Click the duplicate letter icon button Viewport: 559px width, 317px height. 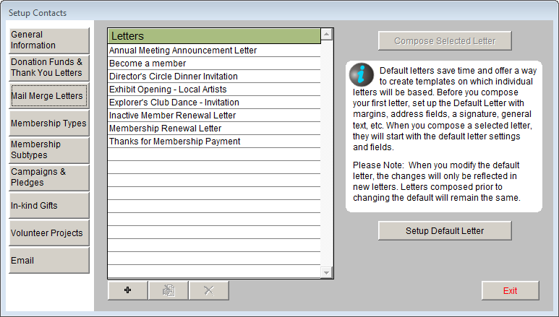pyautogui.click(x=168, y=290)
